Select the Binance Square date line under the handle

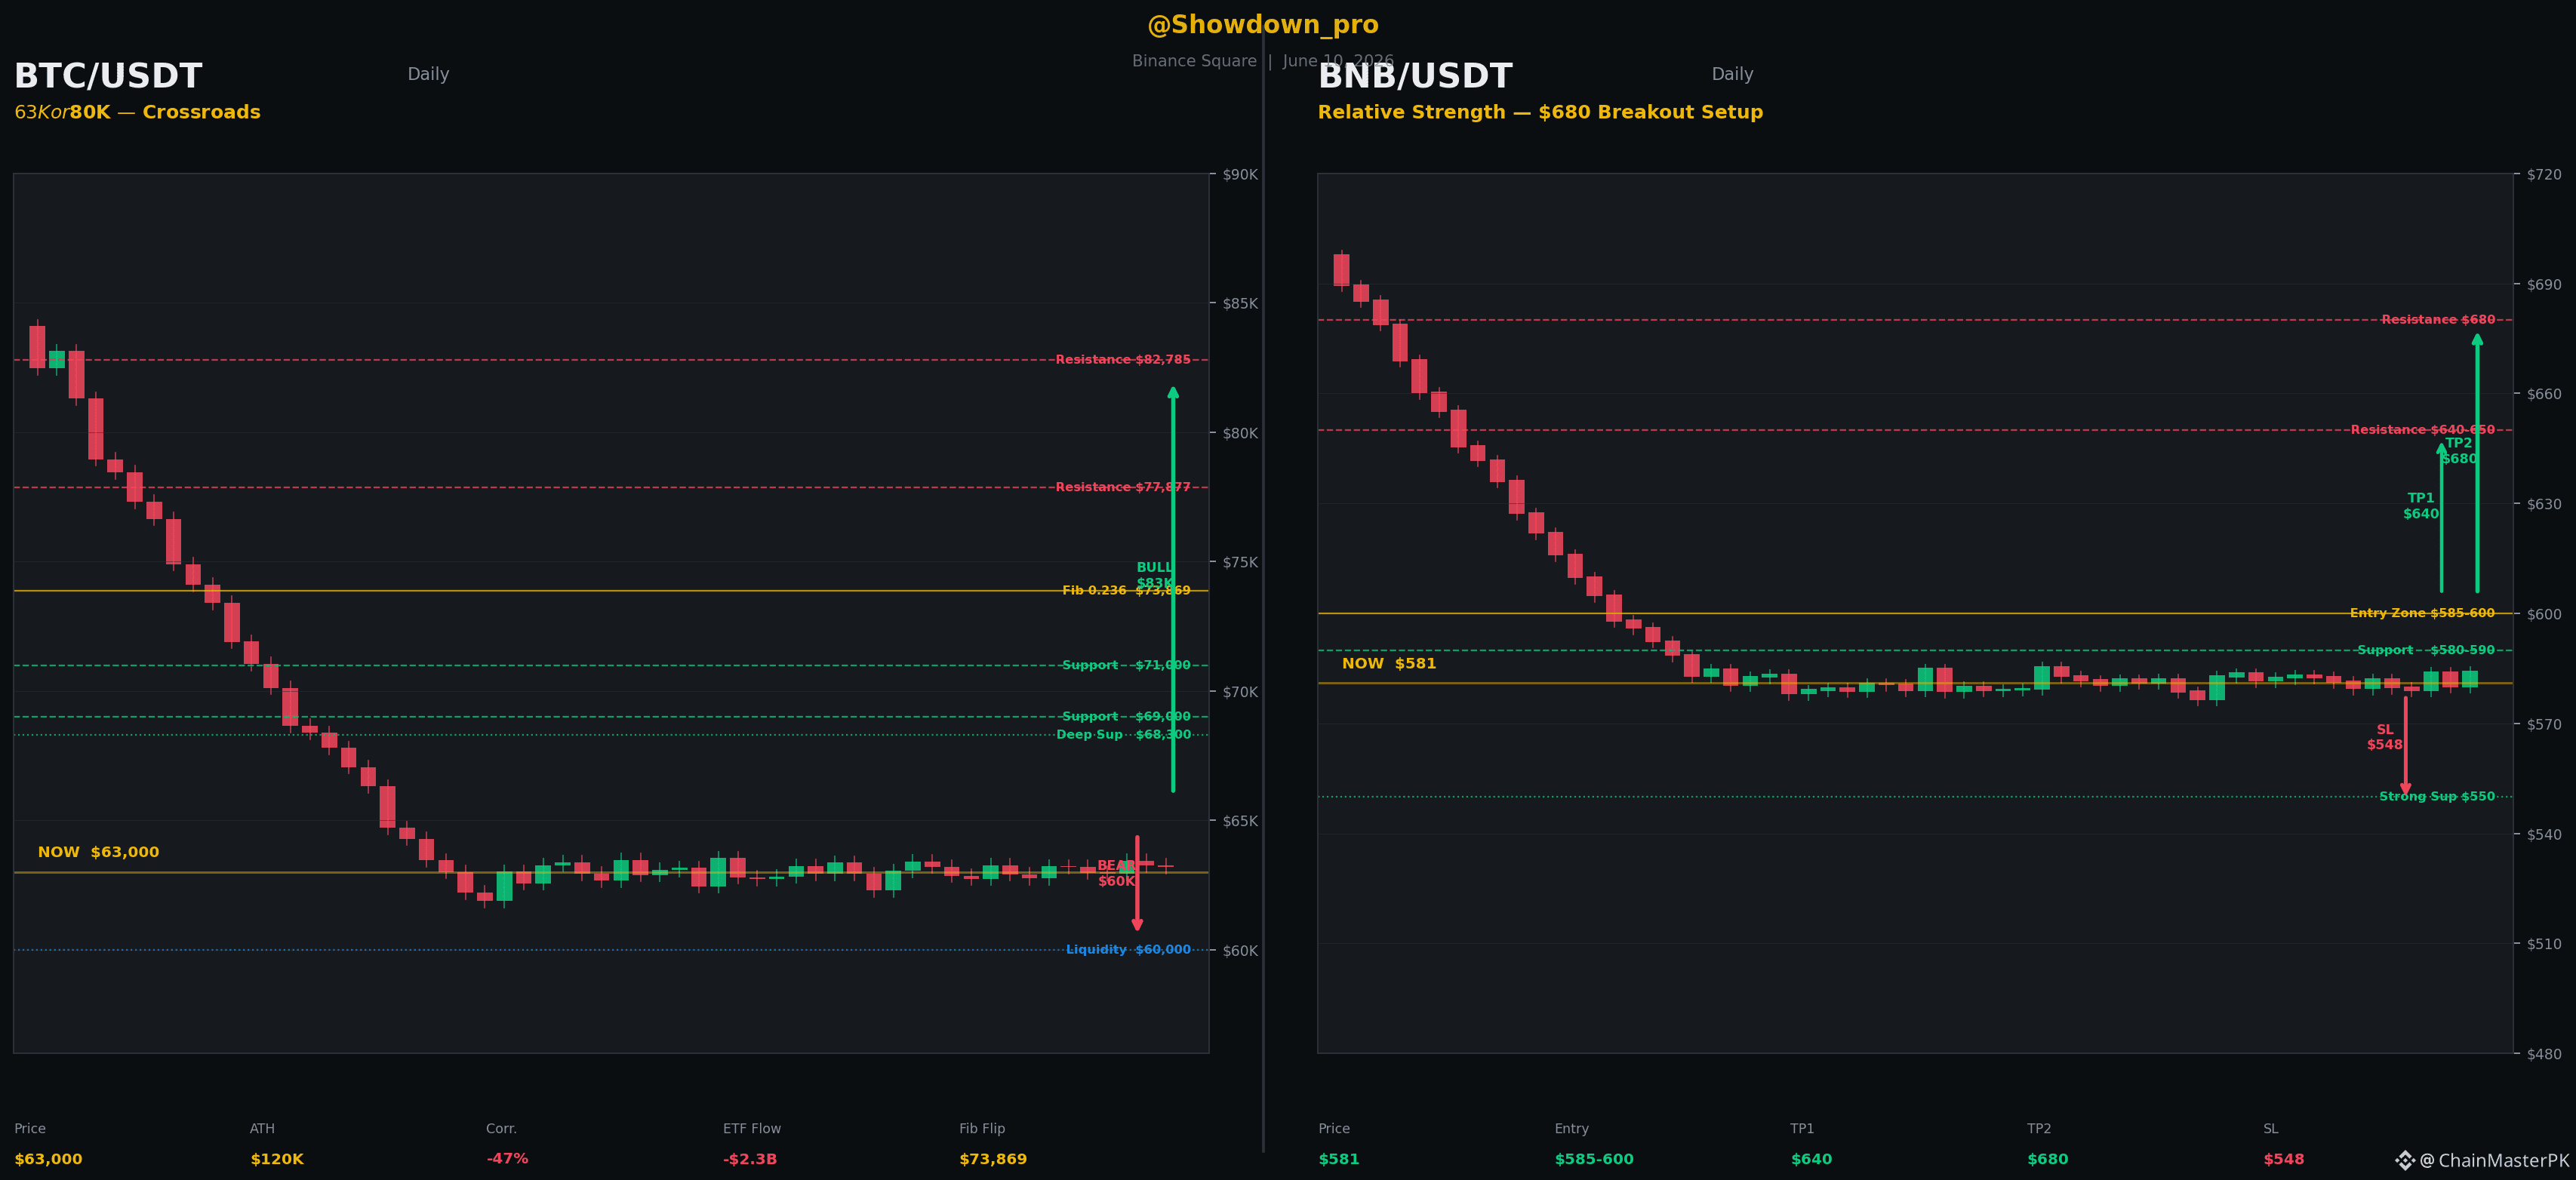pyautogui.click(x=1262, y=61)
